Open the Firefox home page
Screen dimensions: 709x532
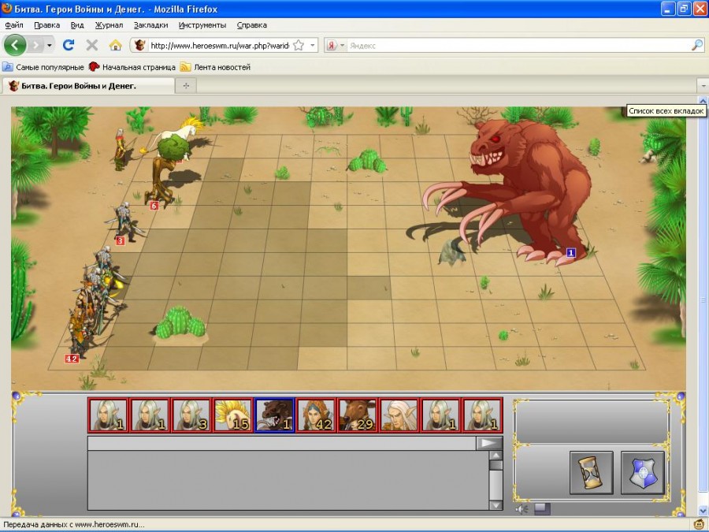(x=115, y=45)
